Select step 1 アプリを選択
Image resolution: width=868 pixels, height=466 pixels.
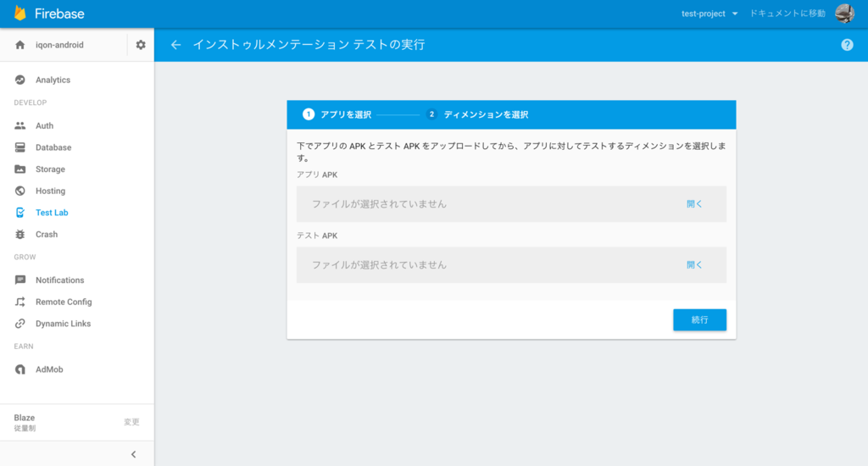coord(337,114)
